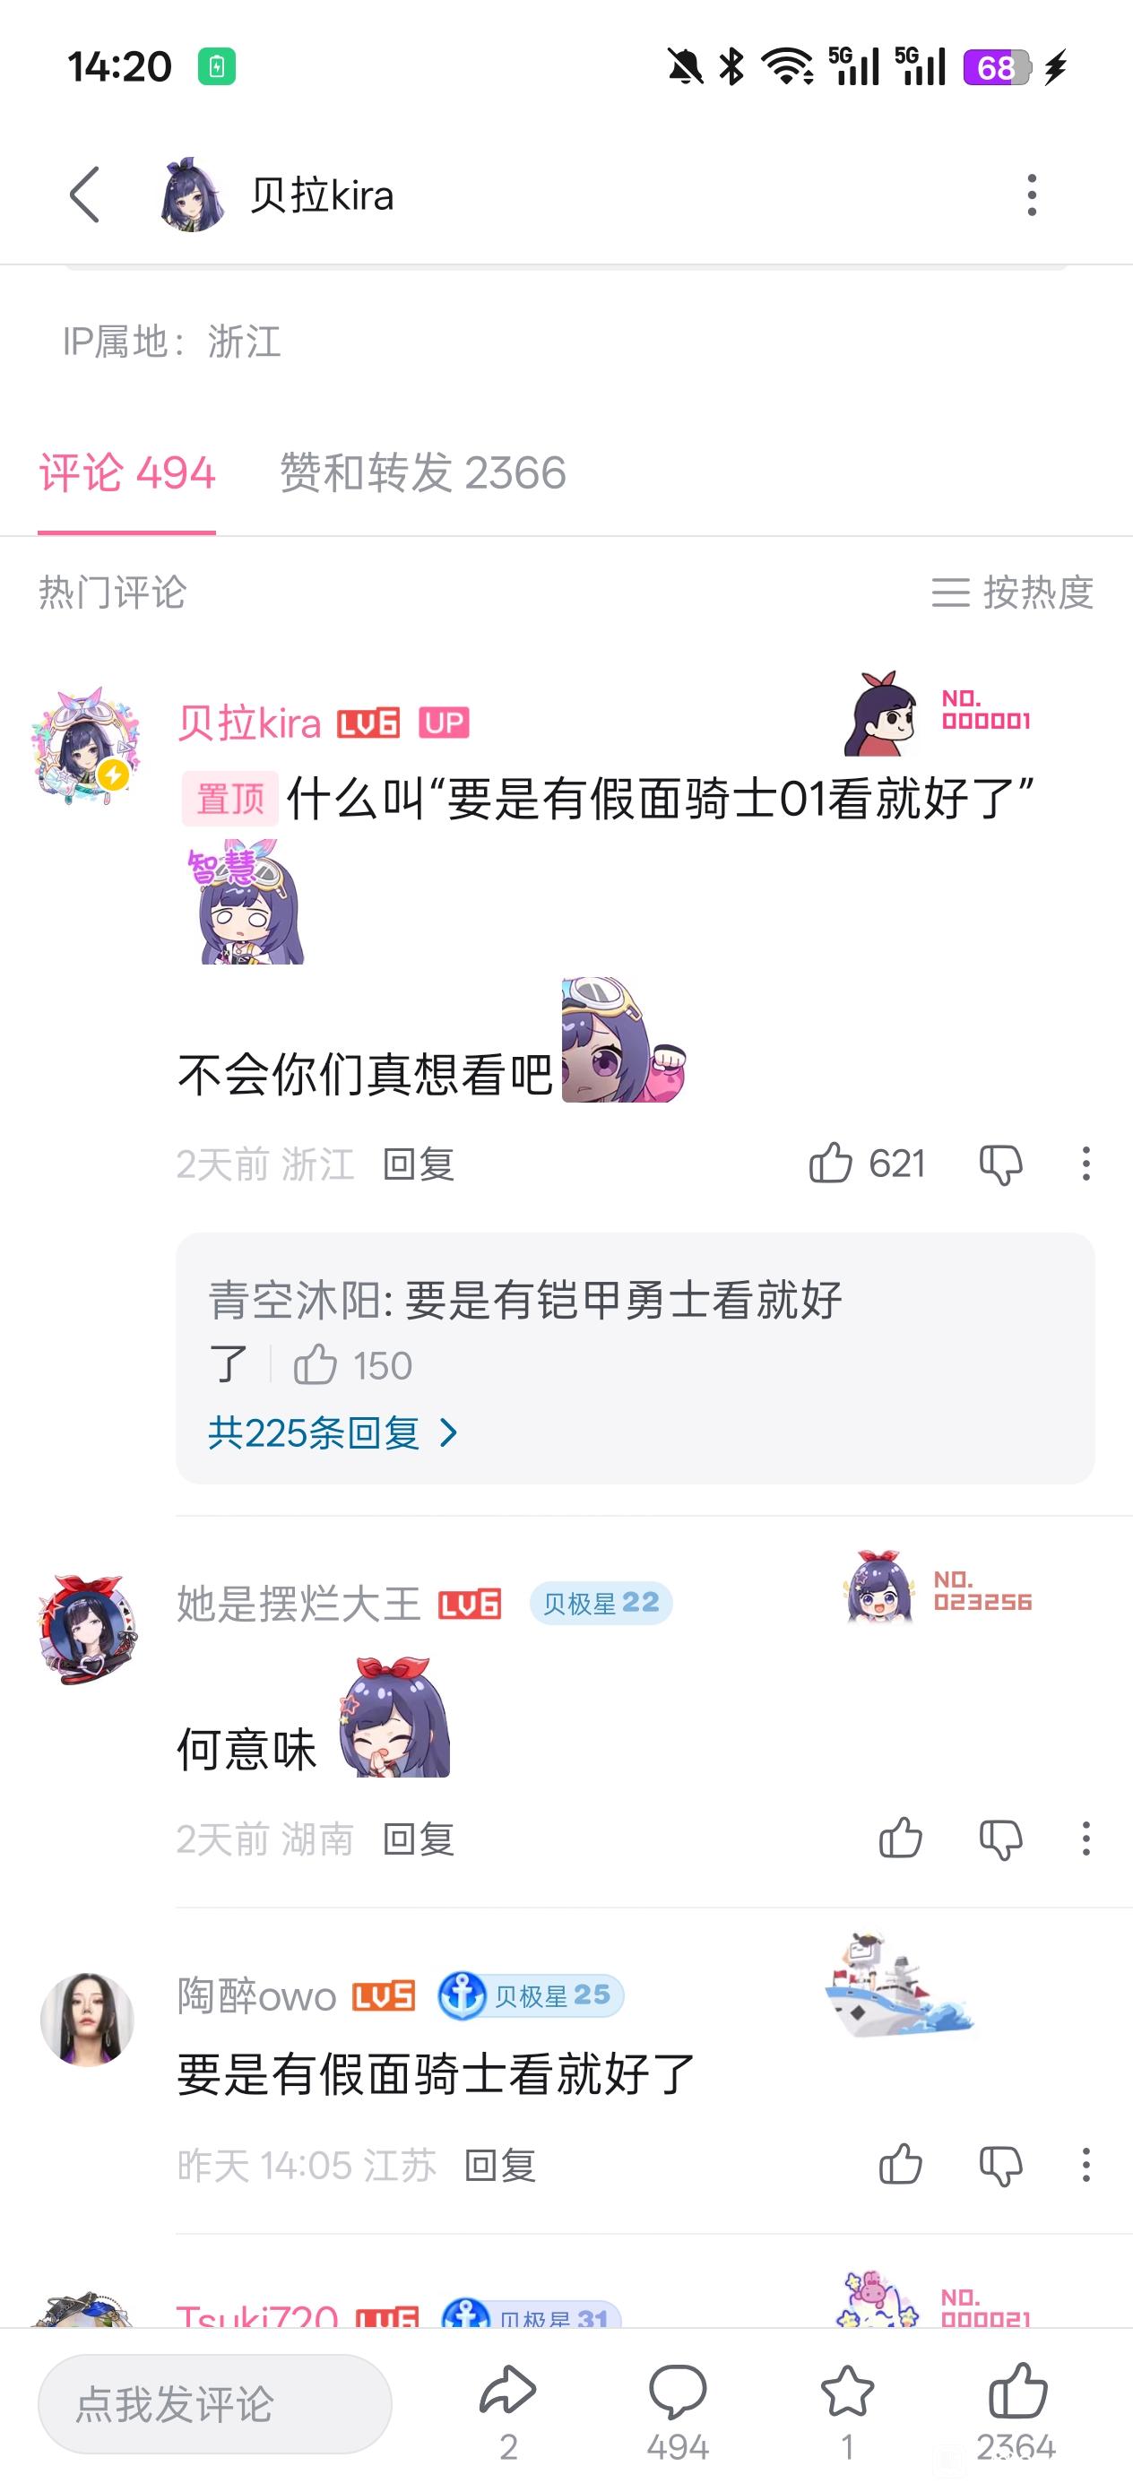1133x2492 pixels.
Task: Open the three-dot menu in the header
Action: (1032, 195)
